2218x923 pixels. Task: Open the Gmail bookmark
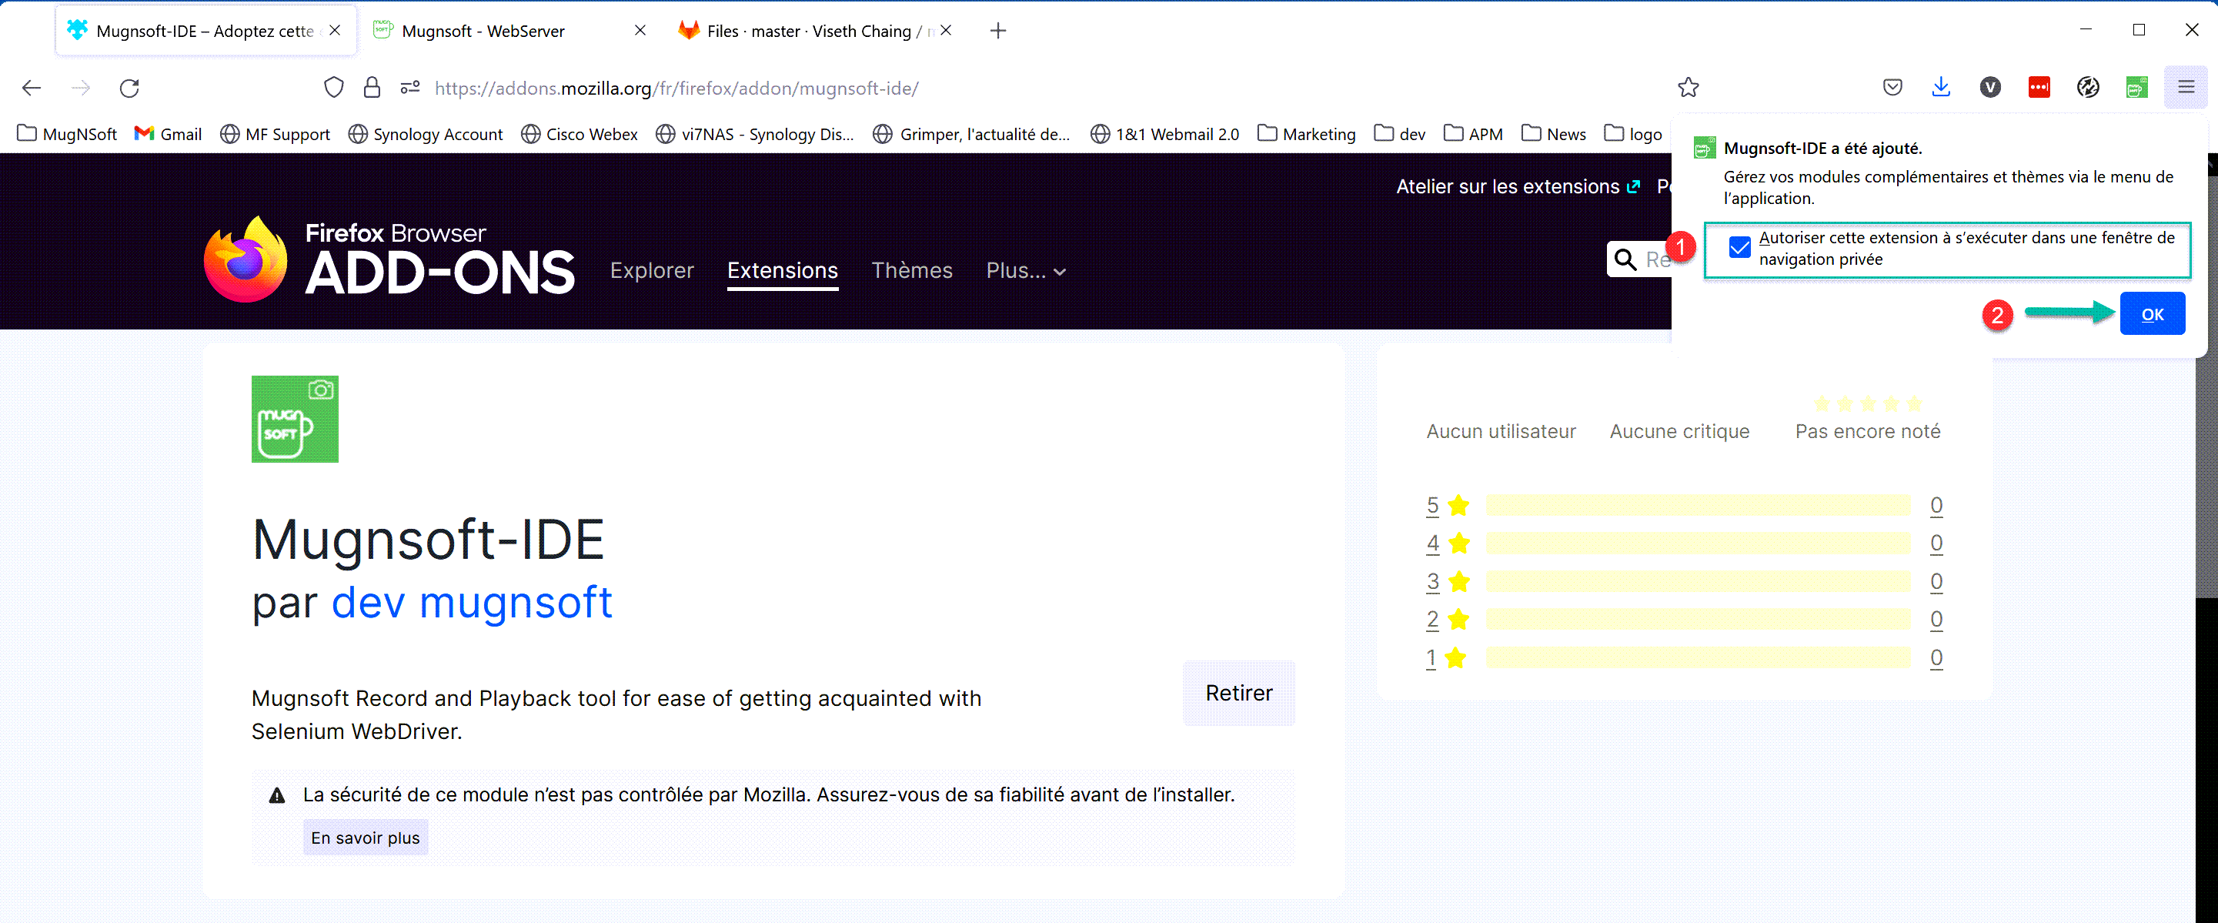(168, 134)
